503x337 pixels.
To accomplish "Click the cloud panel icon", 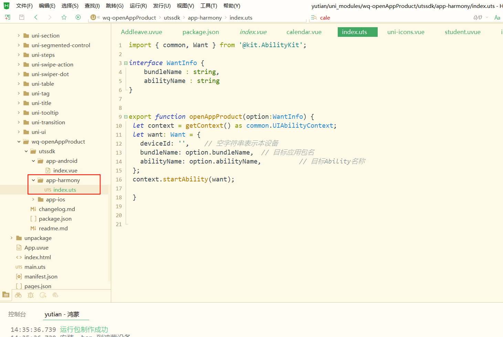I will pos(55,295).
